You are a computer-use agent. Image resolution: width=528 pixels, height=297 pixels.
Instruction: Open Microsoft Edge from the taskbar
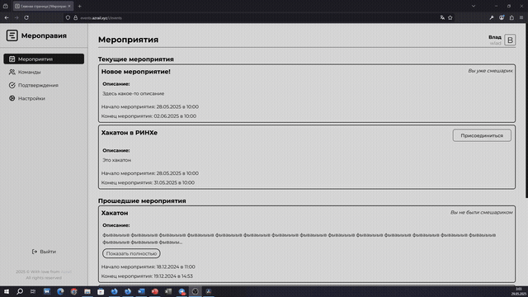[x=60, y=291]
